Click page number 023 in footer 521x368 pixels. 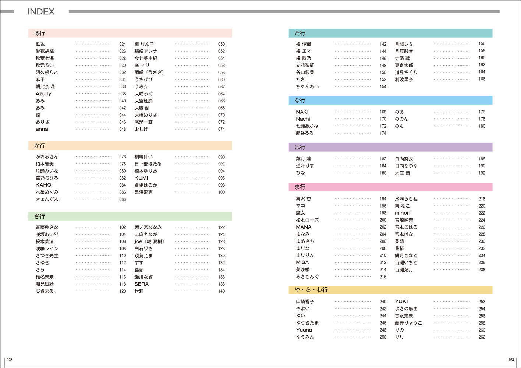coord(511,360)
